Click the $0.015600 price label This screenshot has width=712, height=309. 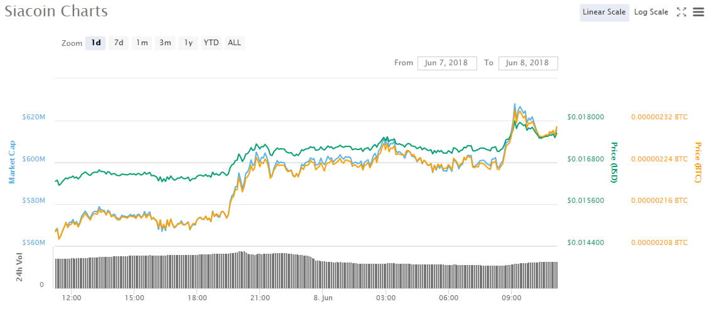click(586, 200)
